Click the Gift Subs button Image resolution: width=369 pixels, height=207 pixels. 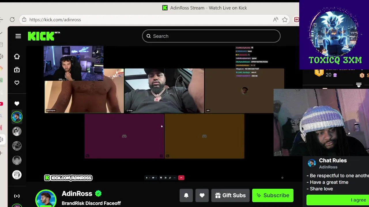click(230, 195)
